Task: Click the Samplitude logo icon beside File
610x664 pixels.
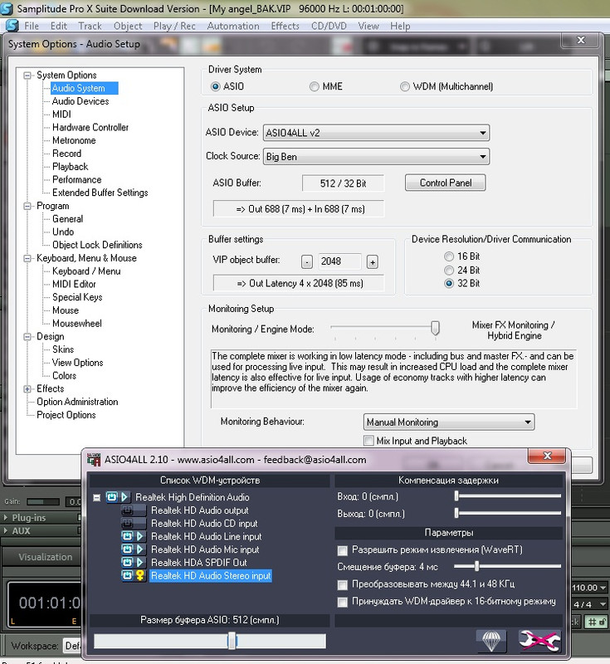Action: tap(12, 26)
